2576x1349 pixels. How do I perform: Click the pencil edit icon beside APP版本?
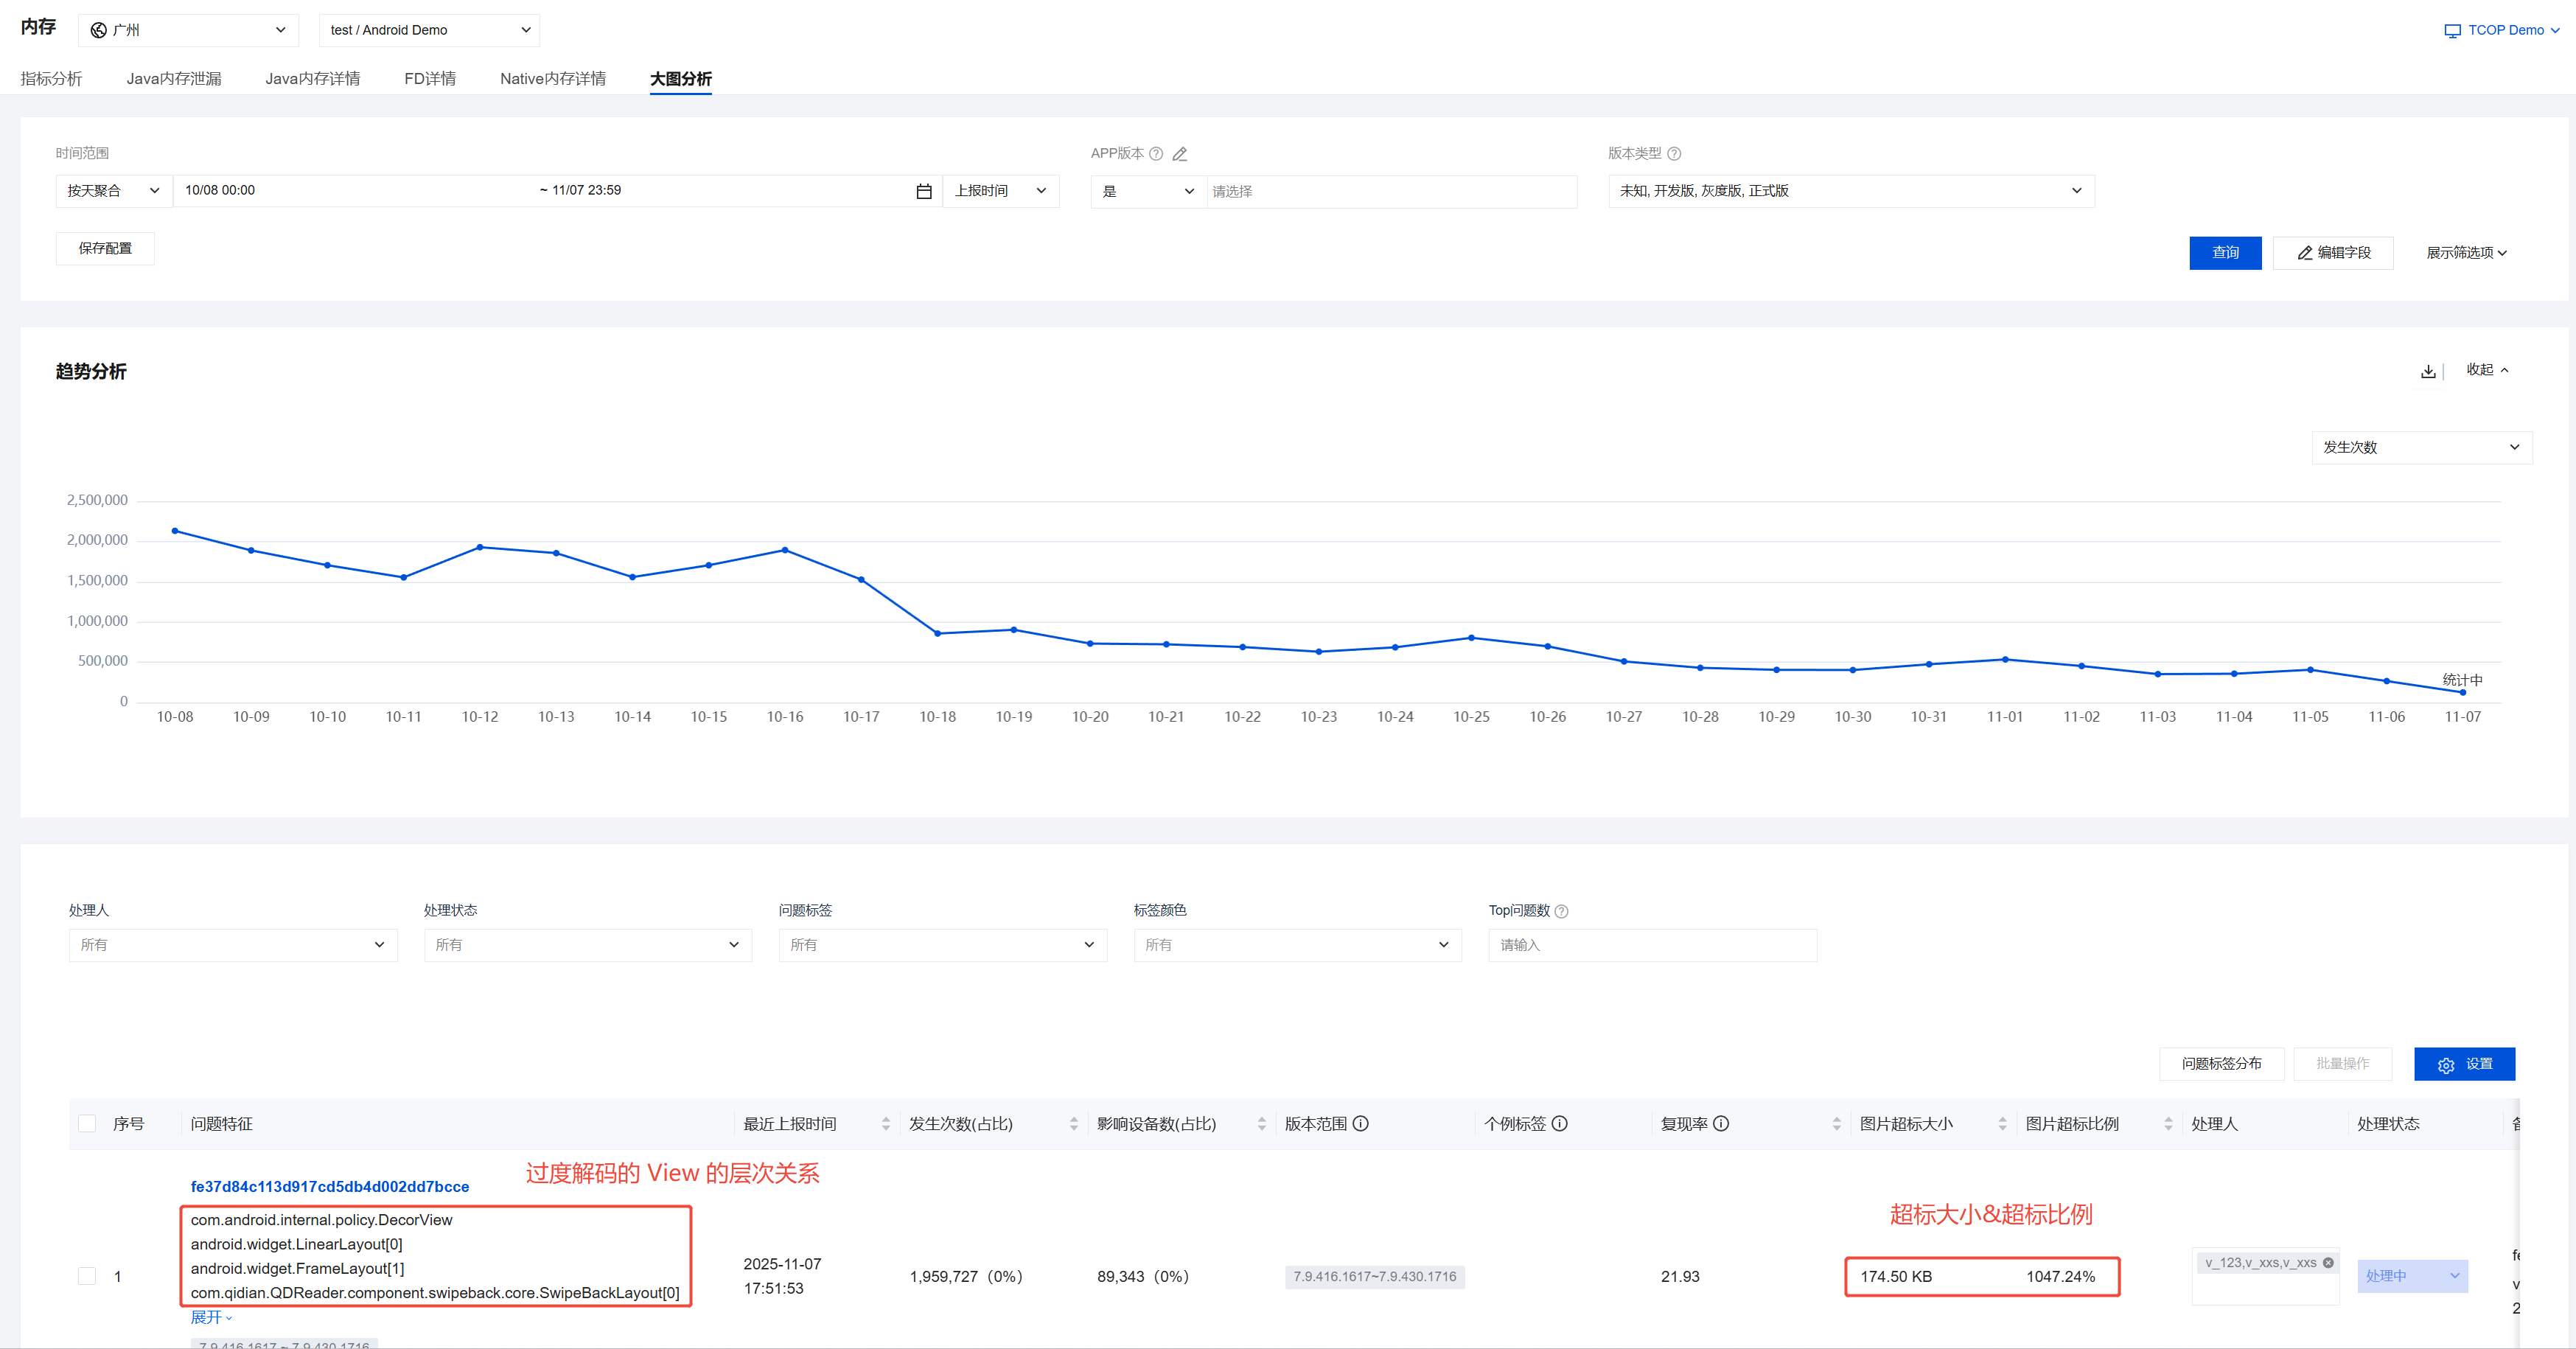1180,154
